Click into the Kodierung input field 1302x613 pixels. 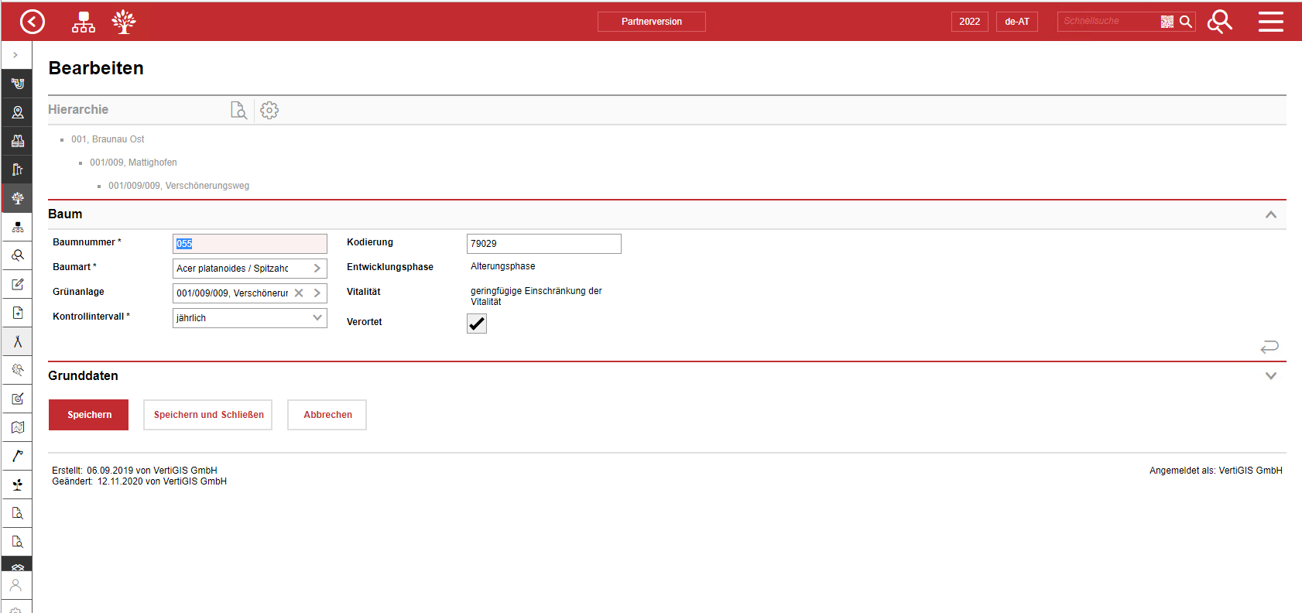(543, 244)
